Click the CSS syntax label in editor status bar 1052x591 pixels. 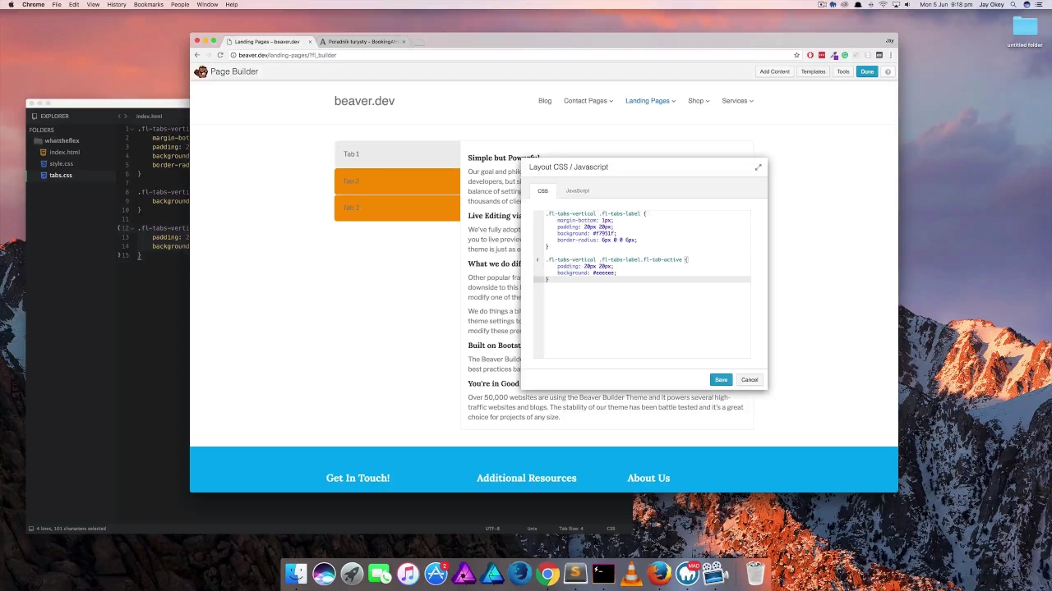pos(611,529)
